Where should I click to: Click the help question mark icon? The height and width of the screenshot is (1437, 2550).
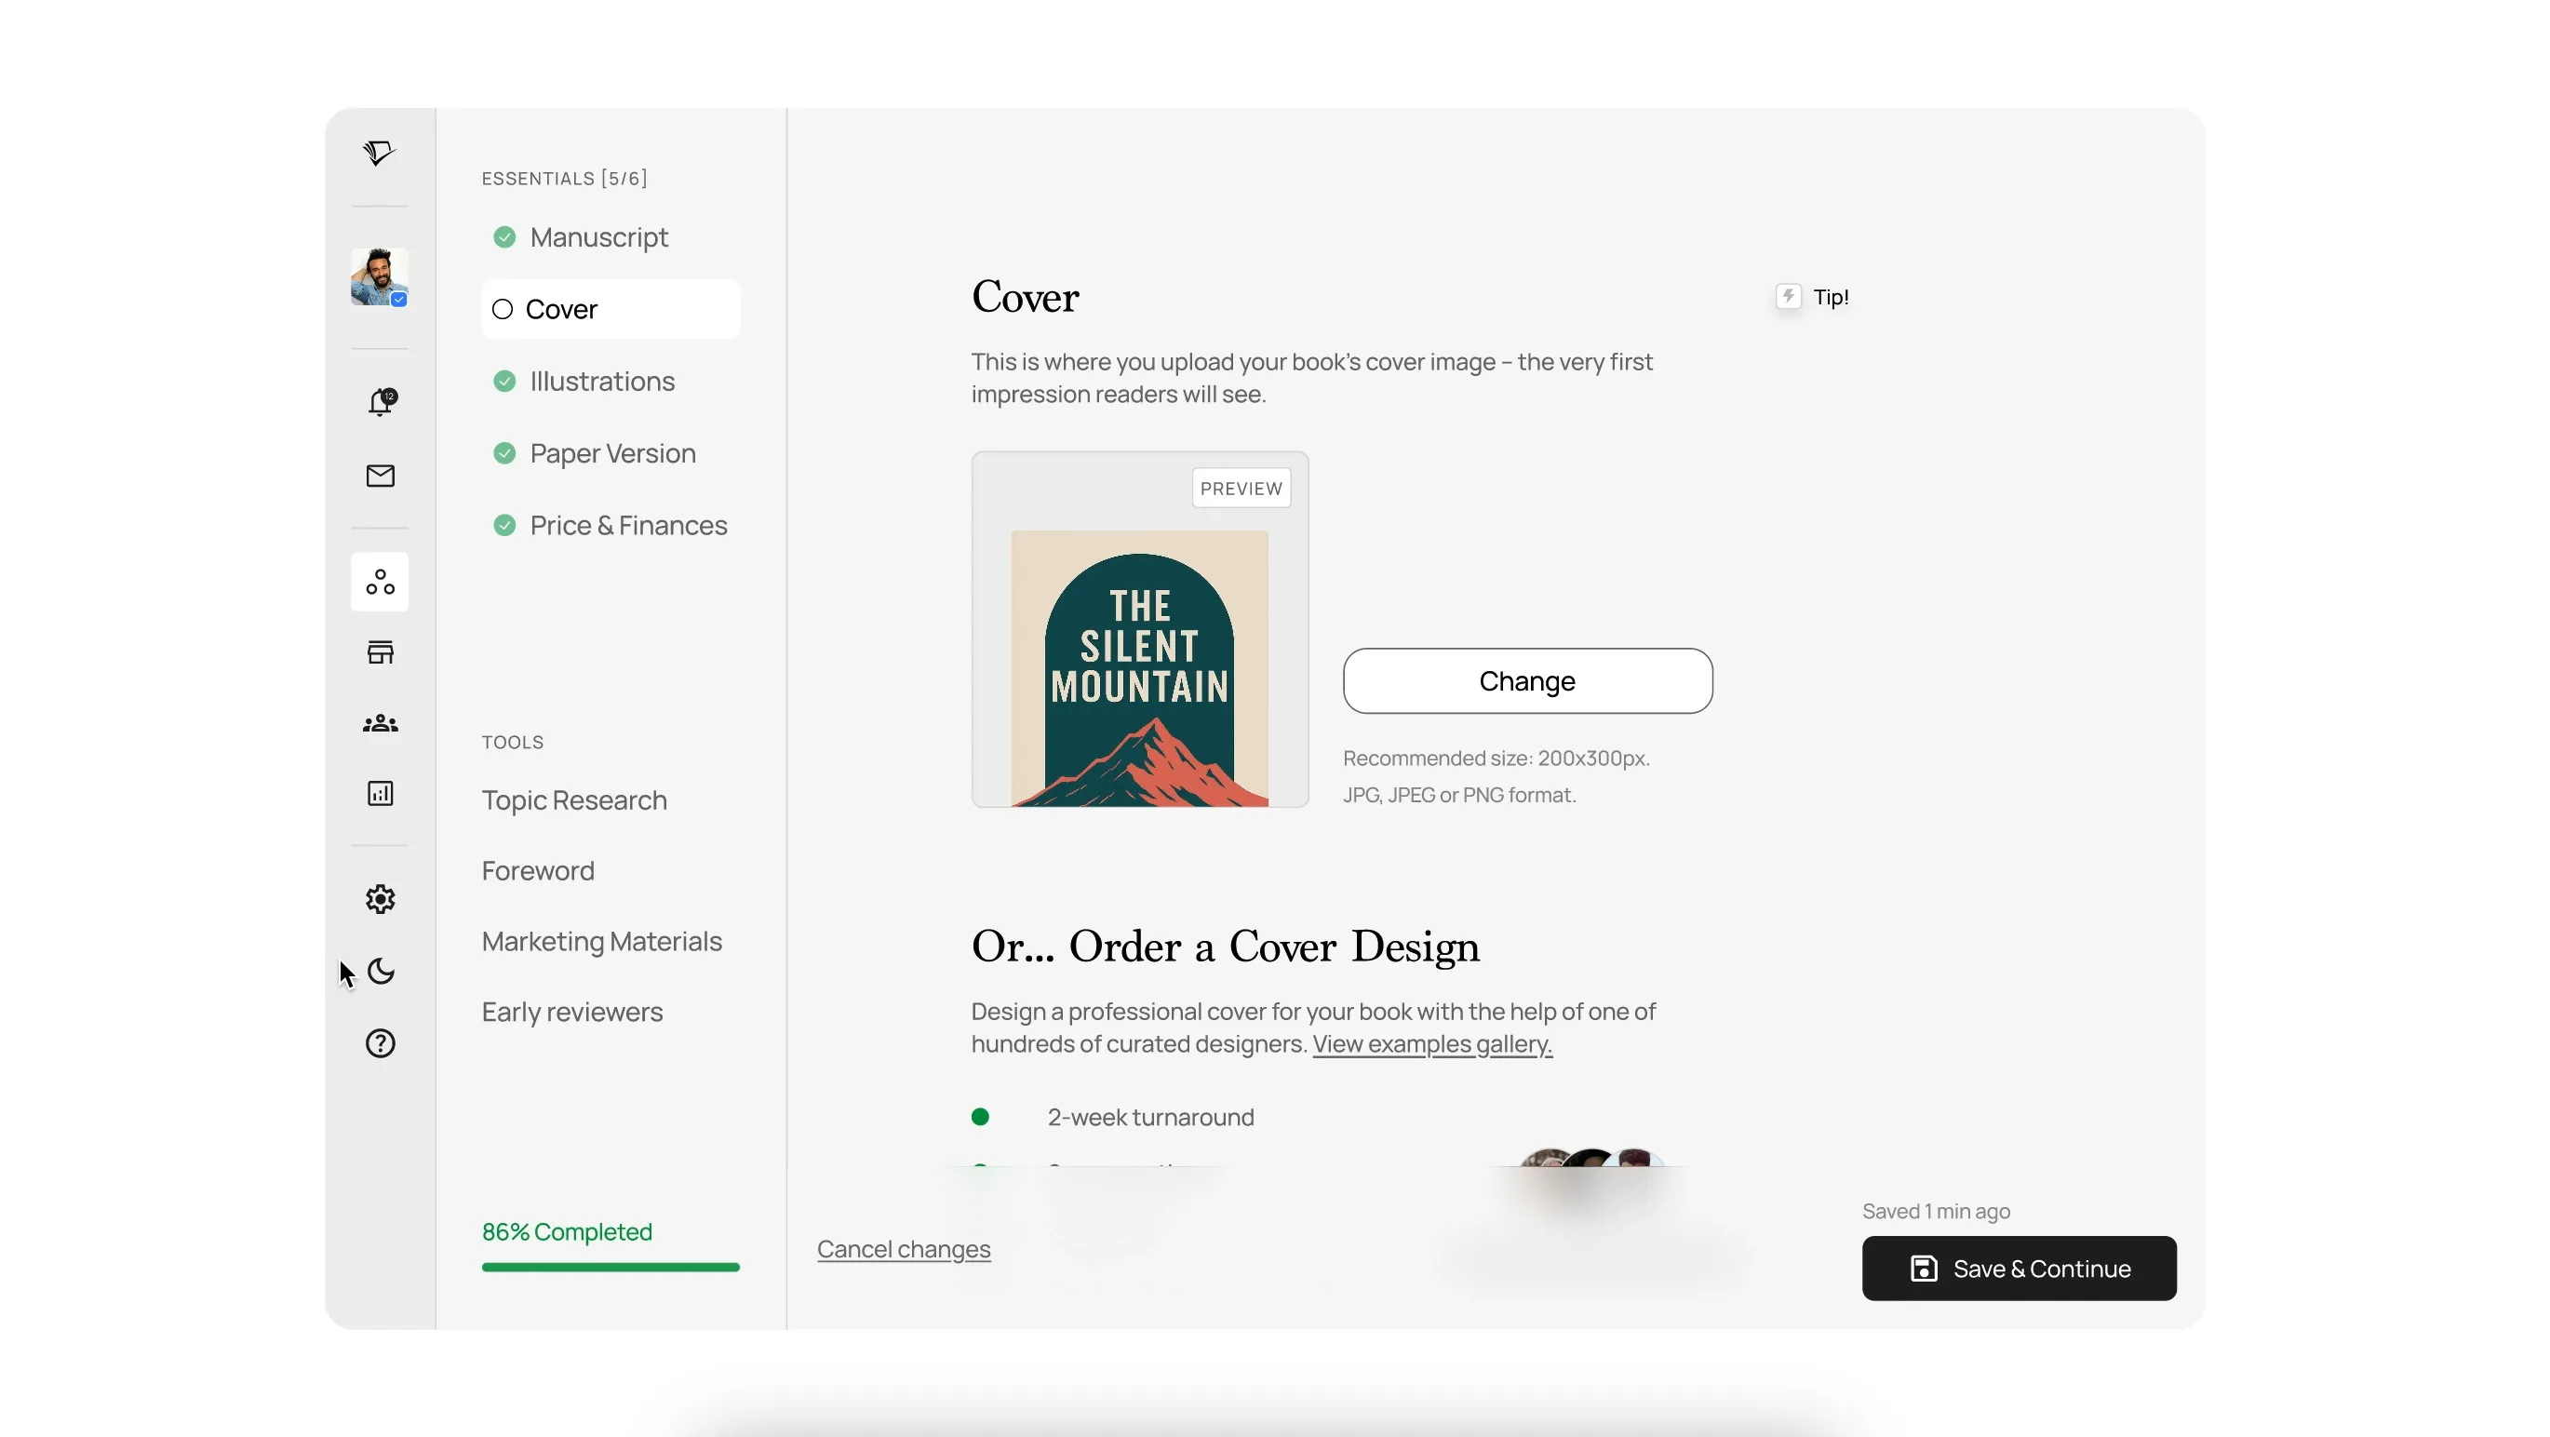tap(380, 1043)
